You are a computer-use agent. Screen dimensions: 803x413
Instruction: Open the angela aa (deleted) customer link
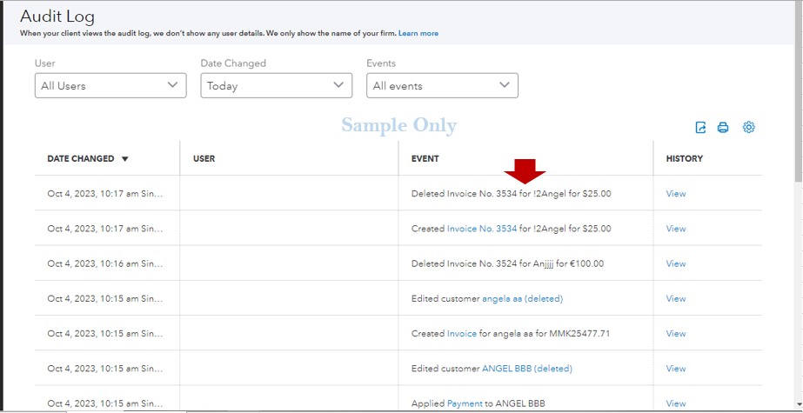[522, 298]
